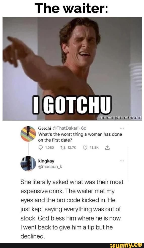This screenshot has height=248, width=144.
Task: Click the retweet arrows icon
Action: [x=62, y=148]
